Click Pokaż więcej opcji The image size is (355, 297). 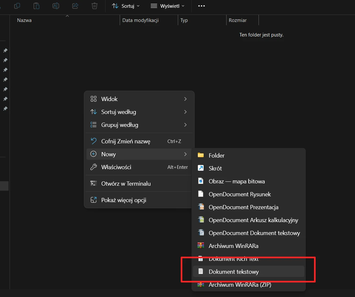click(139, 200)
